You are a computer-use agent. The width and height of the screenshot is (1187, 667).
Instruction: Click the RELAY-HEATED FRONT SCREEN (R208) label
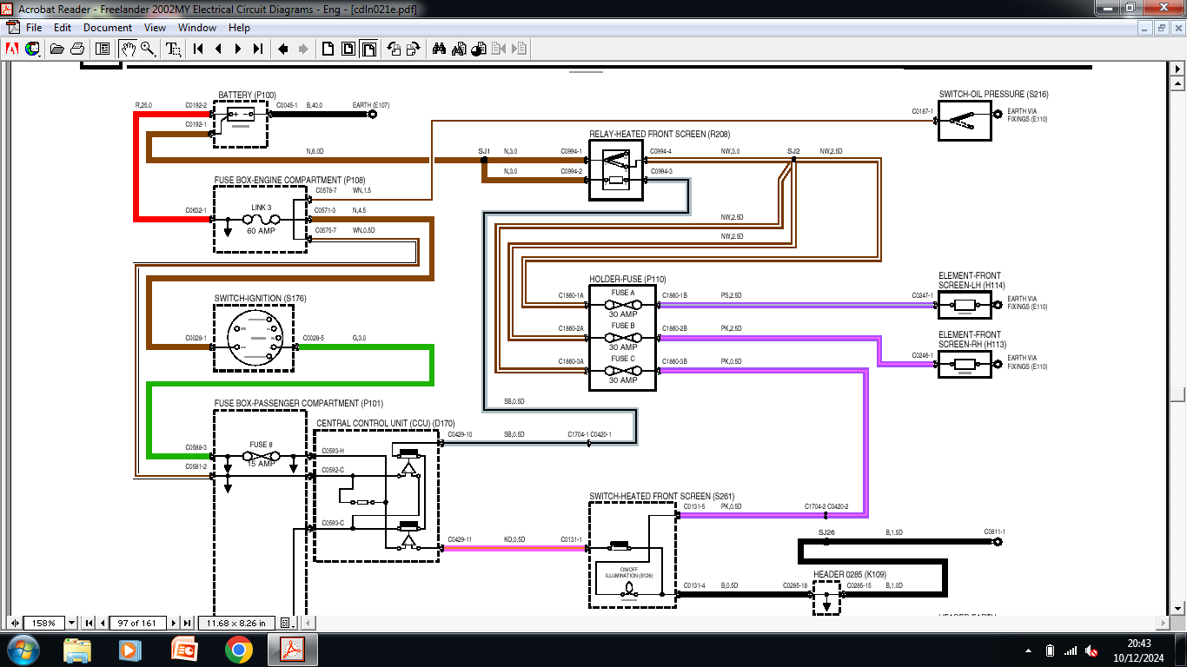pos(660,135)
